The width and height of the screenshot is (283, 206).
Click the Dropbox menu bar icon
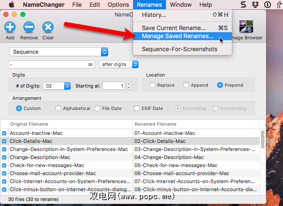(x=255, y=5)
